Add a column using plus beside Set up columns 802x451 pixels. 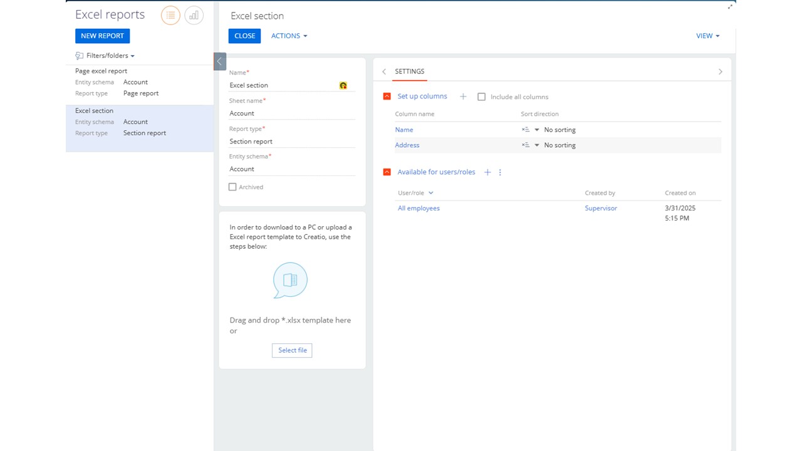(x=463, y=96)
